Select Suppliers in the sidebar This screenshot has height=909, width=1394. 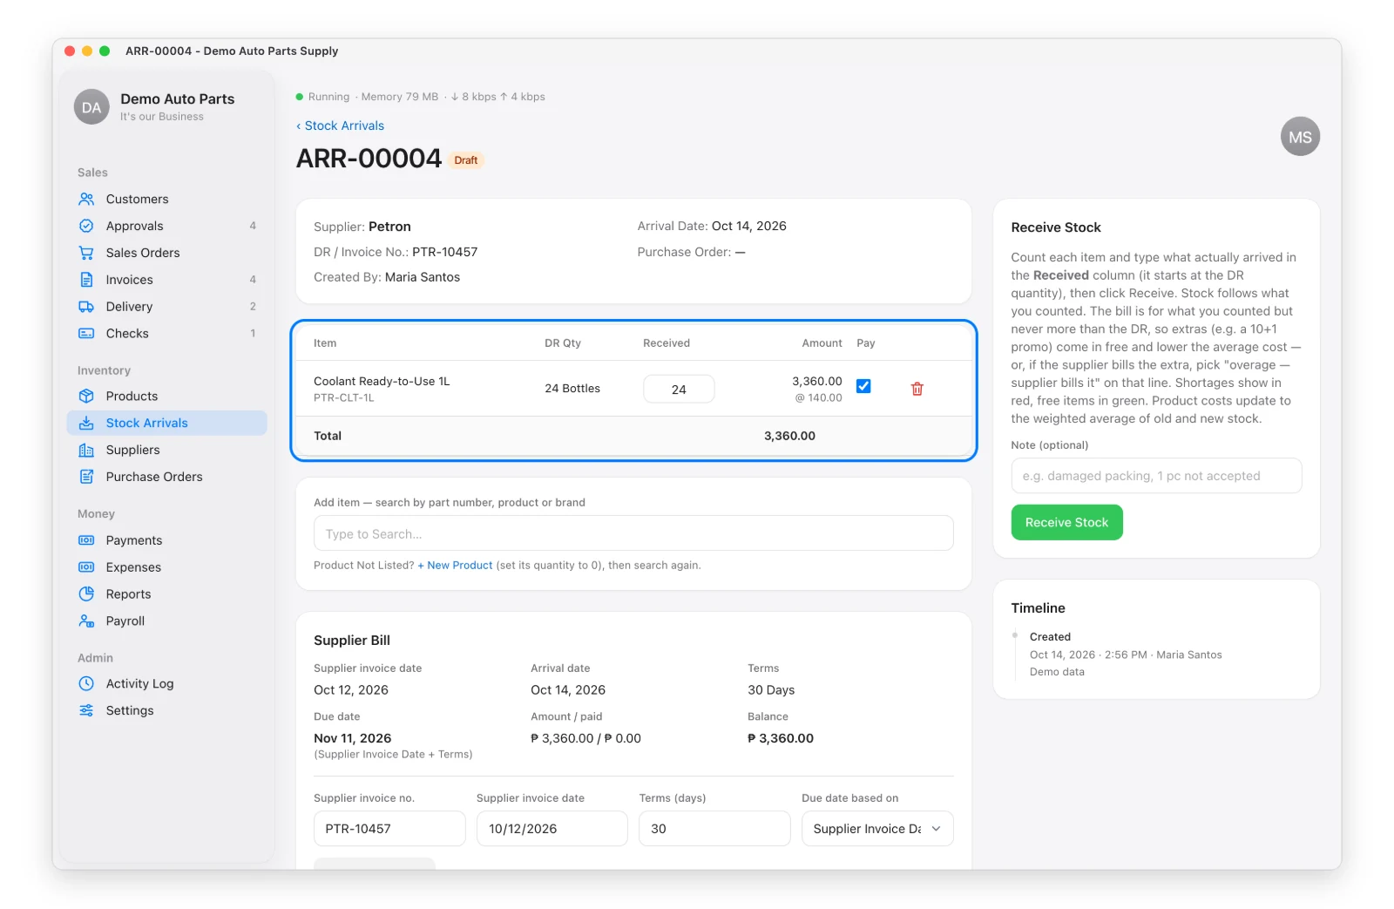click(167, 450)
